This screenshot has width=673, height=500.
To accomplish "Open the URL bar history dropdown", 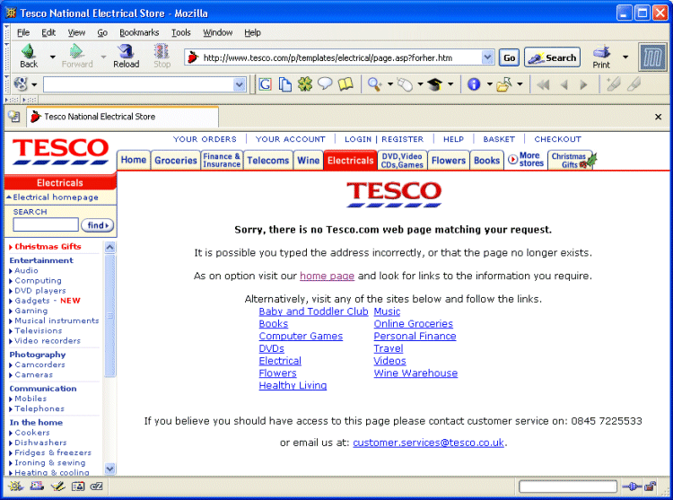I will (x=487, y=57).
